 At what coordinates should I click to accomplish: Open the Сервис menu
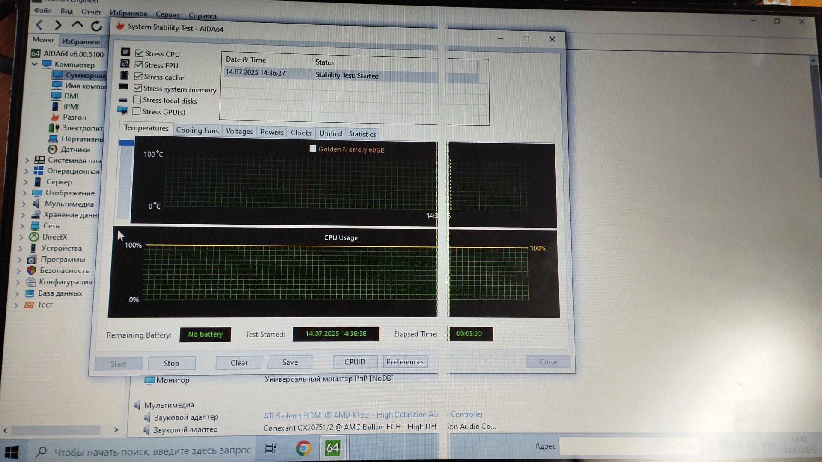tap(167, 15)
